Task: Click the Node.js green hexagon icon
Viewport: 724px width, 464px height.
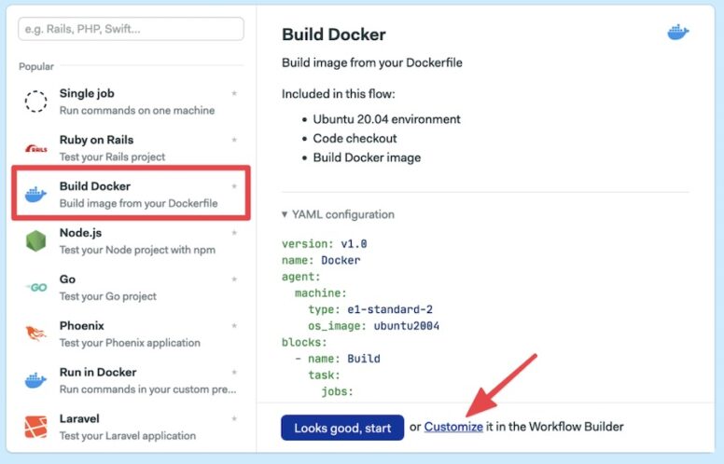Action: point(35,240)
